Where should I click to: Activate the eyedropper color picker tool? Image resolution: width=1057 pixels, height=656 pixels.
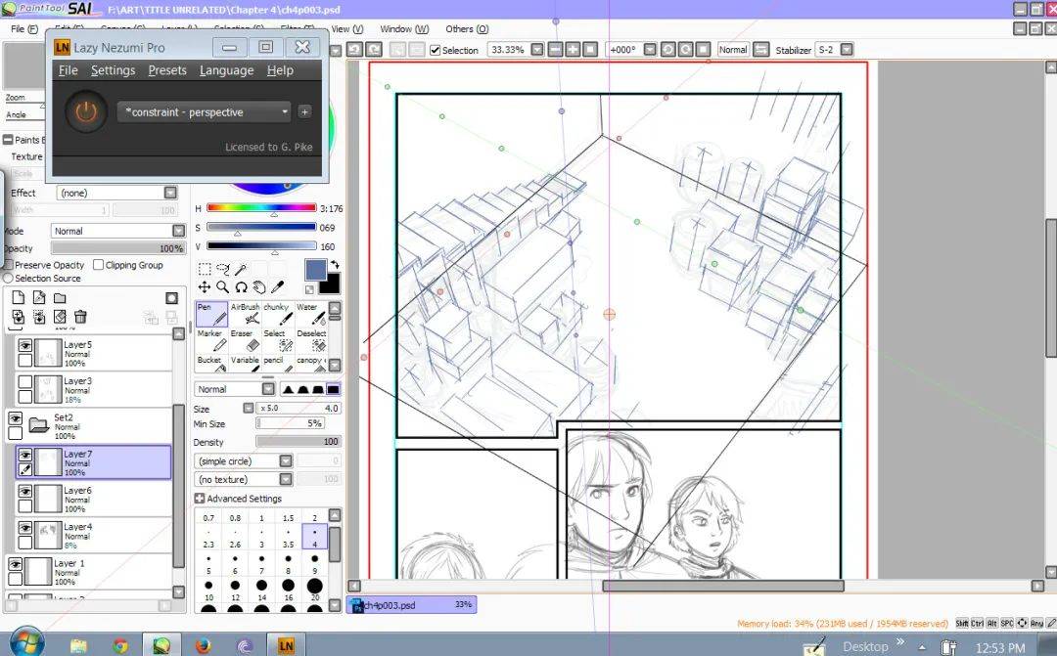278,287
